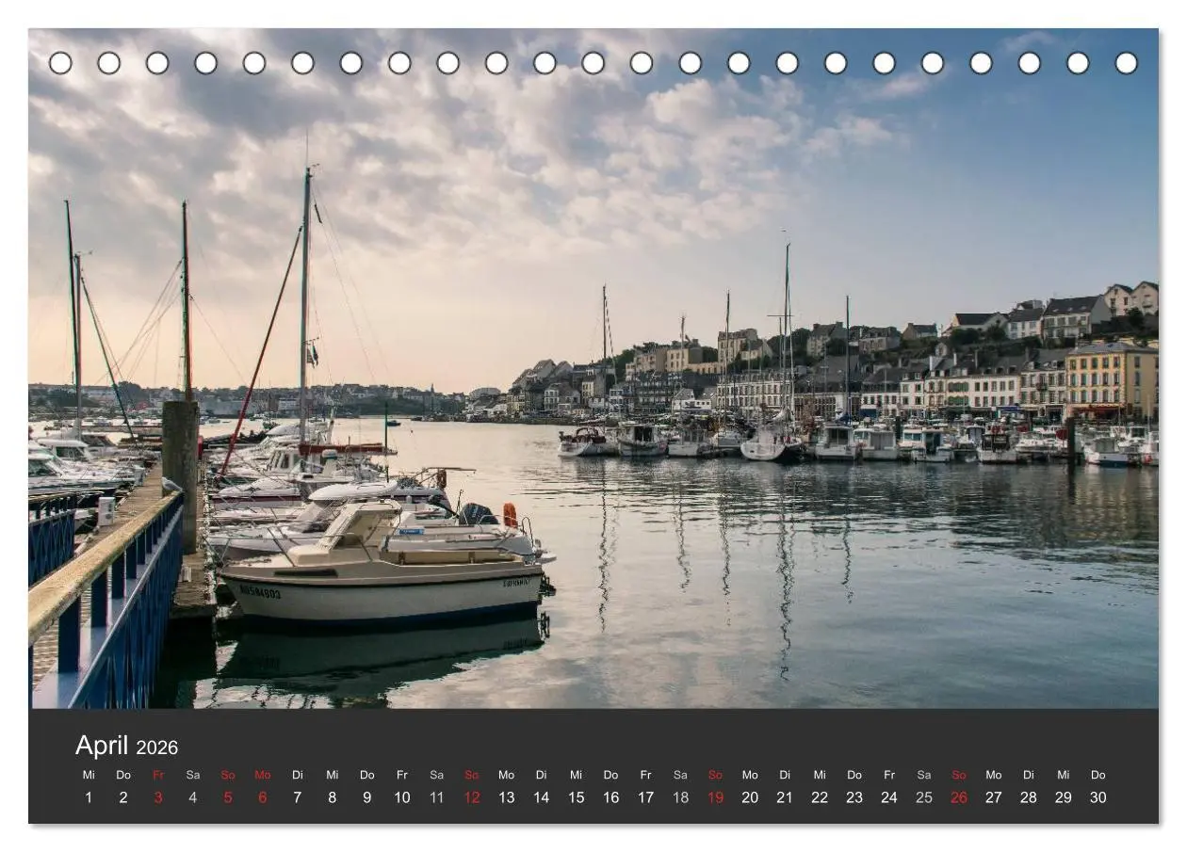Click date 23 in the calendar
1187x852 pixels.
pyautogui.click(x=854, y=797)
